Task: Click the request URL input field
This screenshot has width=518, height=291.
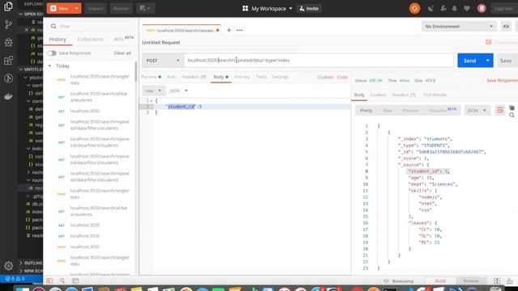Action: click(x=319, y=61)
